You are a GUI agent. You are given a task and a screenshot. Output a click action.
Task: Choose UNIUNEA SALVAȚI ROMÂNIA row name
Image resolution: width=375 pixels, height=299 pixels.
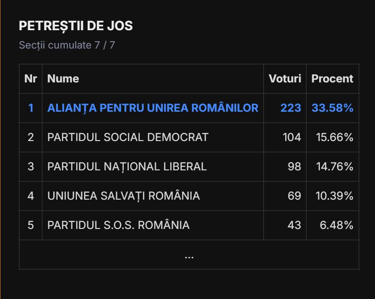click(124, 196)
